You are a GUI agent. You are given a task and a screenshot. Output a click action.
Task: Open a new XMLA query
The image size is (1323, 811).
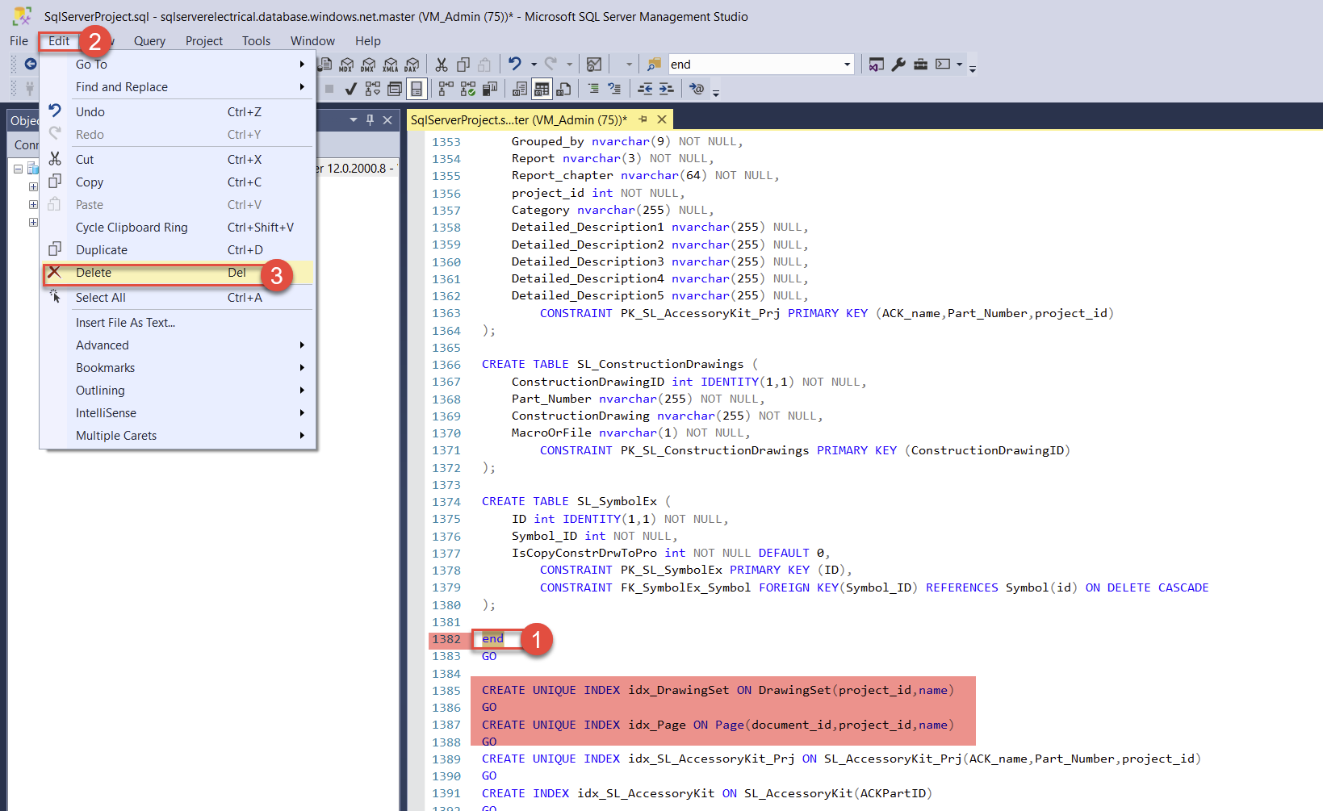(390, 65)
